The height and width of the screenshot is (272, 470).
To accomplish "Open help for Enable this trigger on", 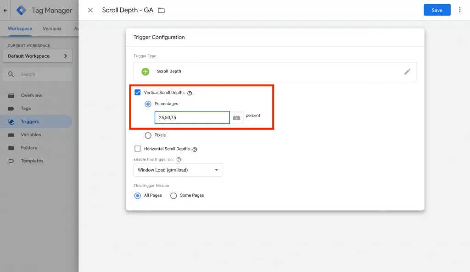I will click(179, 159).
